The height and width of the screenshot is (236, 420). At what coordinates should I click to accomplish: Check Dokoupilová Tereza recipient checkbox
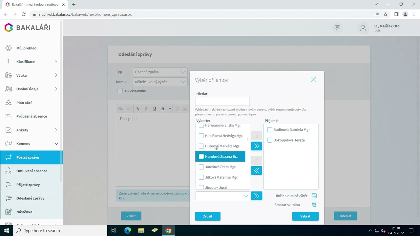click(x=270, y=140)
